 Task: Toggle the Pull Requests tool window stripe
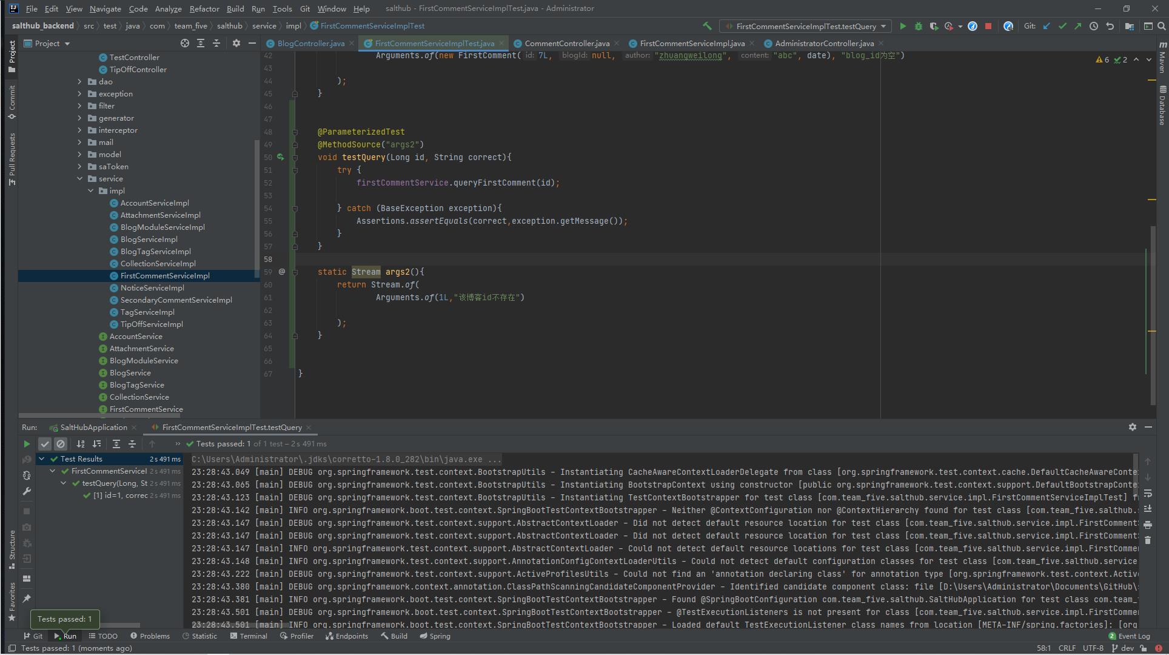click(x=12, y=159)
